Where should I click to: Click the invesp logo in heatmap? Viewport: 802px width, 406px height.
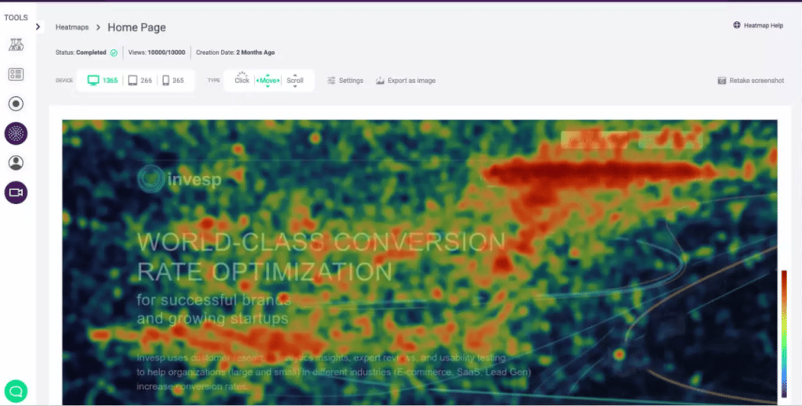coord(179,179)
